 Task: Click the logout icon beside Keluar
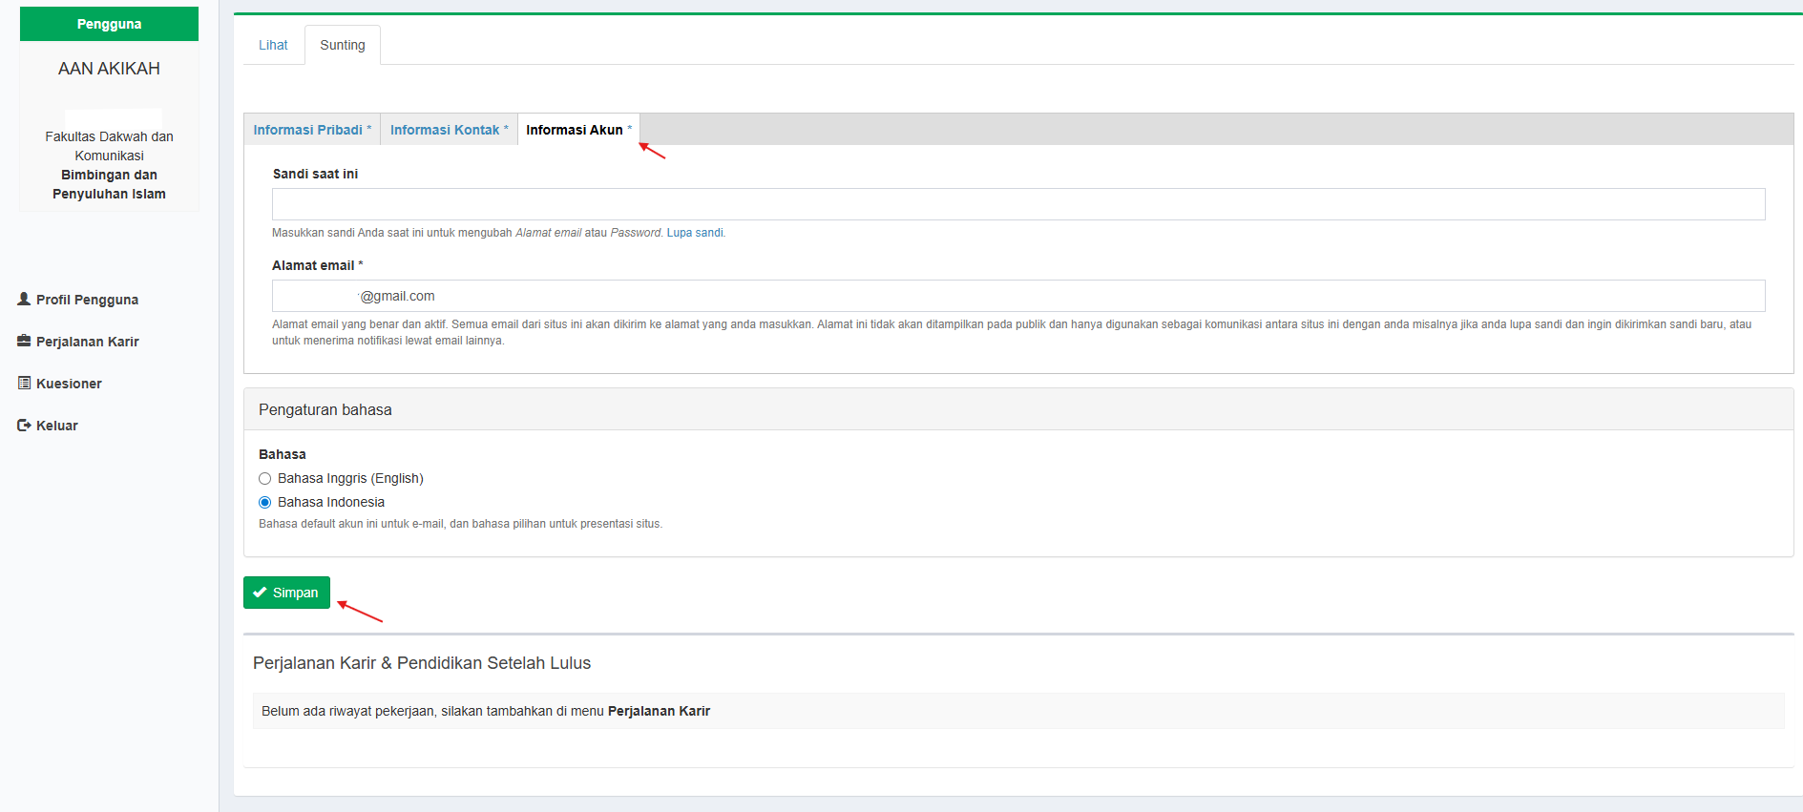(x=24, y=426)
